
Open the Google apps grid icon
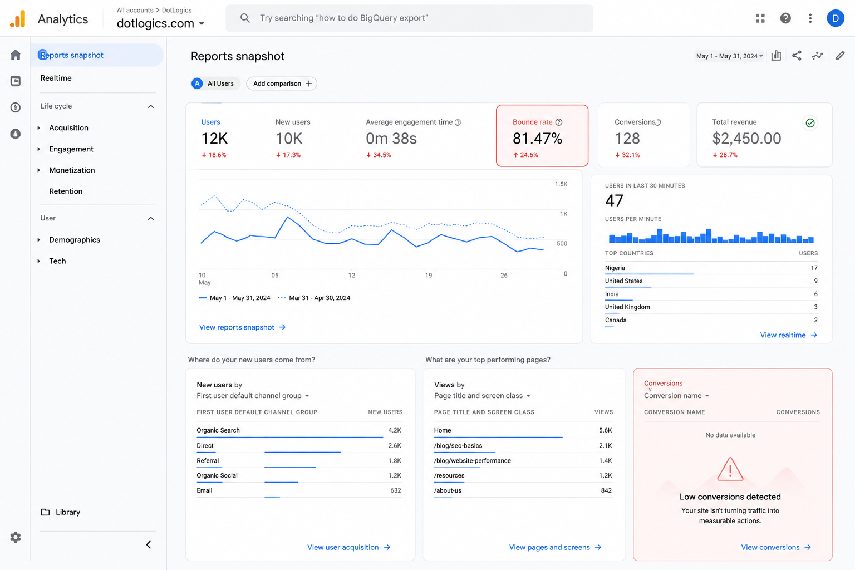click(760, 18)
